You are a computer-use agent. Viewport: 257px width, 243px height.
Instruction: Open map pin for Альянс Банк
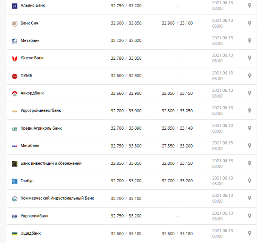tap(249, 5)
